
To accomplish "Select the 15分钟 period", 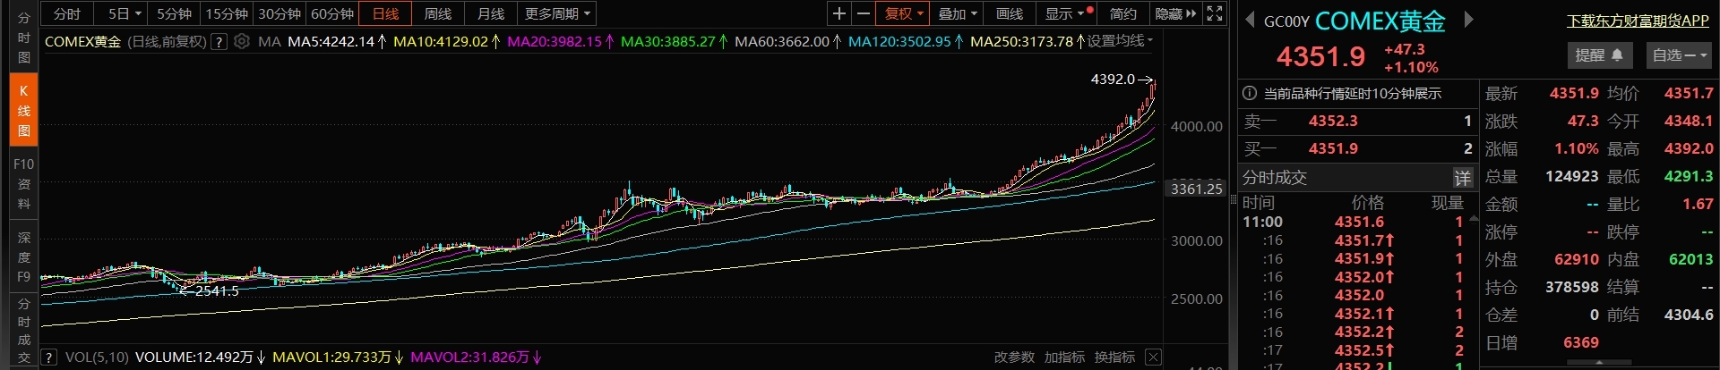I will click(x=227, y=13).
